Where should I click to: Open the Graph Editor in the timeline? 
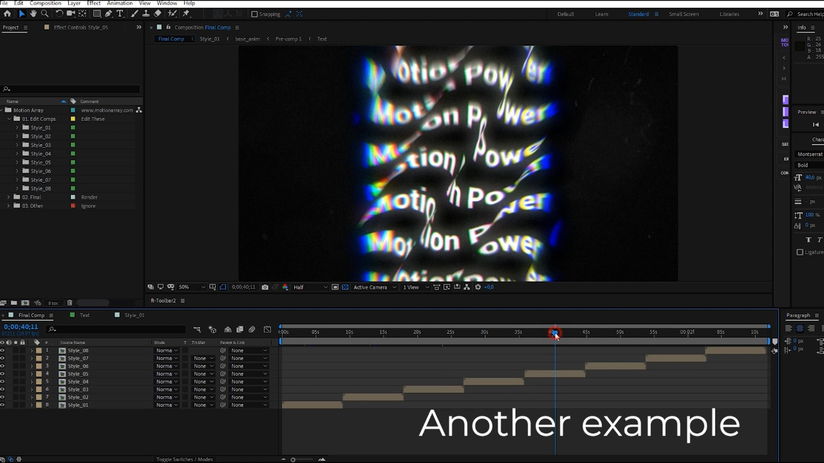[x=267, y=330]
